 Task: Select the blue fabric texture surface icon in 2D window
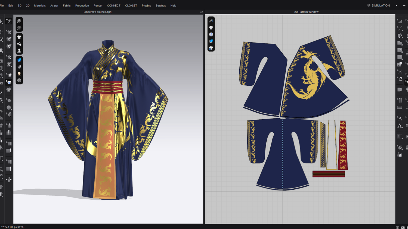click(211, 41)
